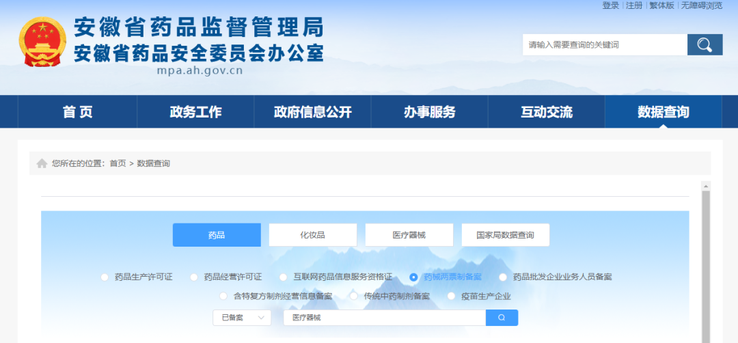The image size is (738, 343).
Task: Switch to 繁体版 version
Action: 661,5
